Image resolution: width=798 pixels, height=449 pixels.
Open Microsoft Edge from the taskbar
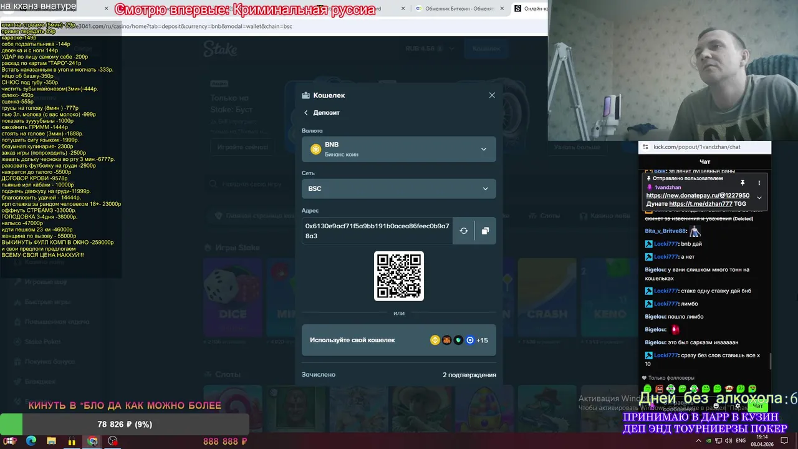point(31,441)
